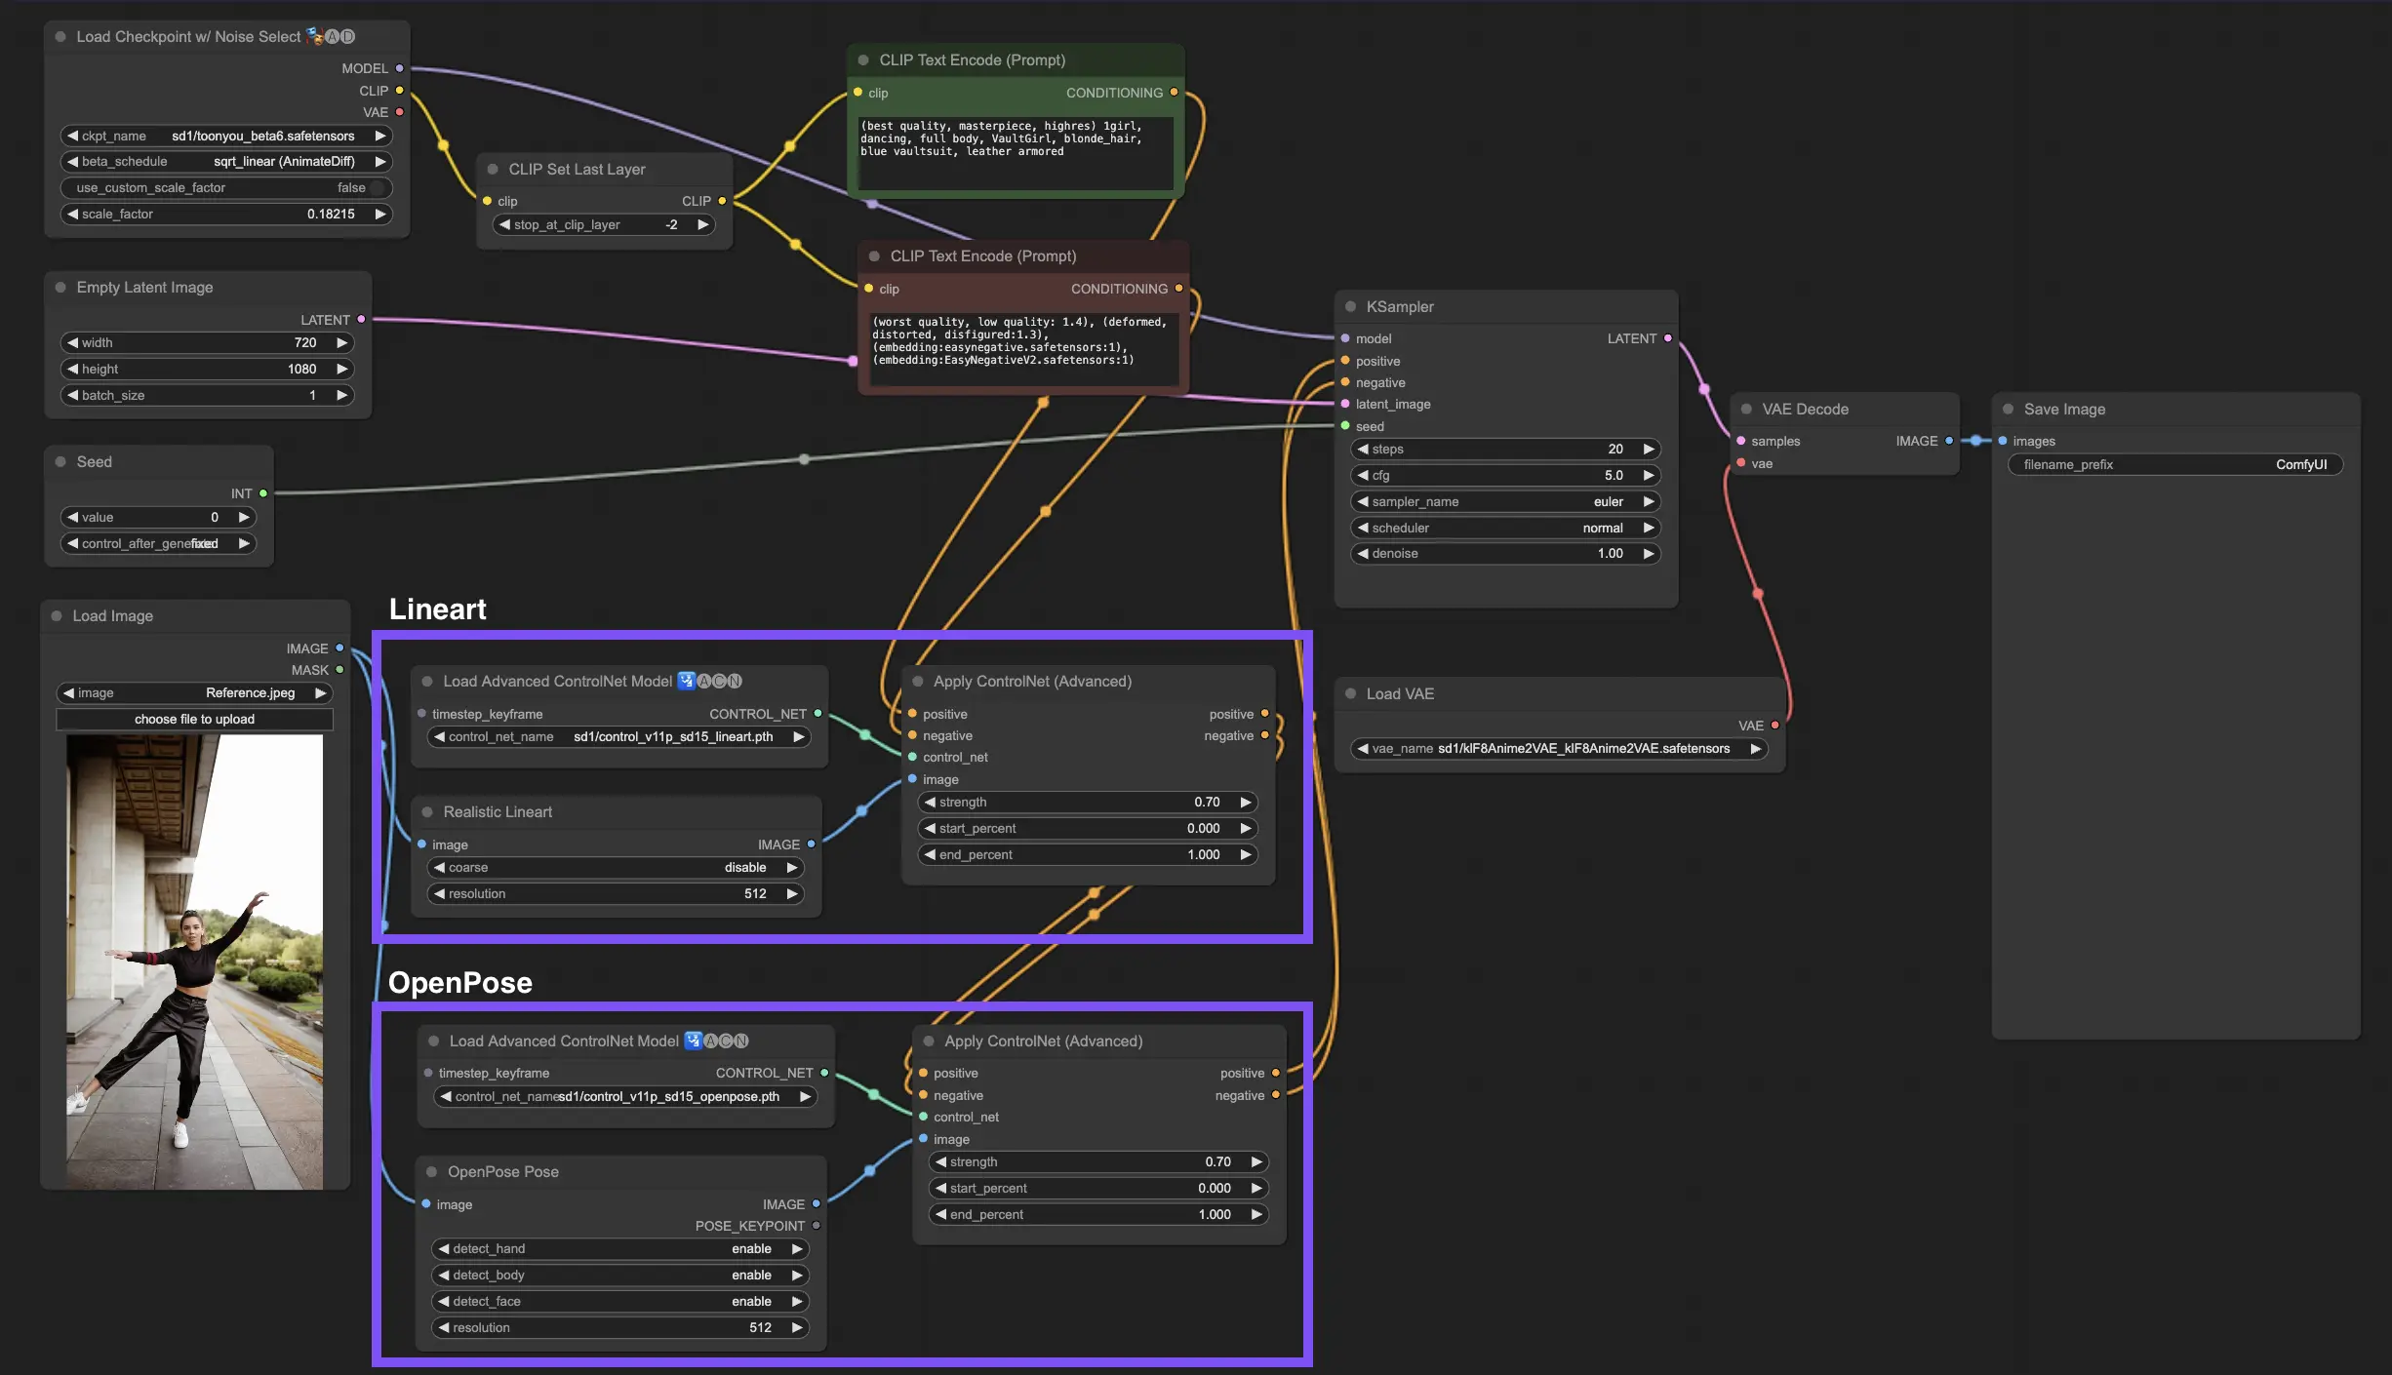Click LATENT output socket on Empty Latent Image
The image size is (2392, 1375).
click(x=361, y=320)
